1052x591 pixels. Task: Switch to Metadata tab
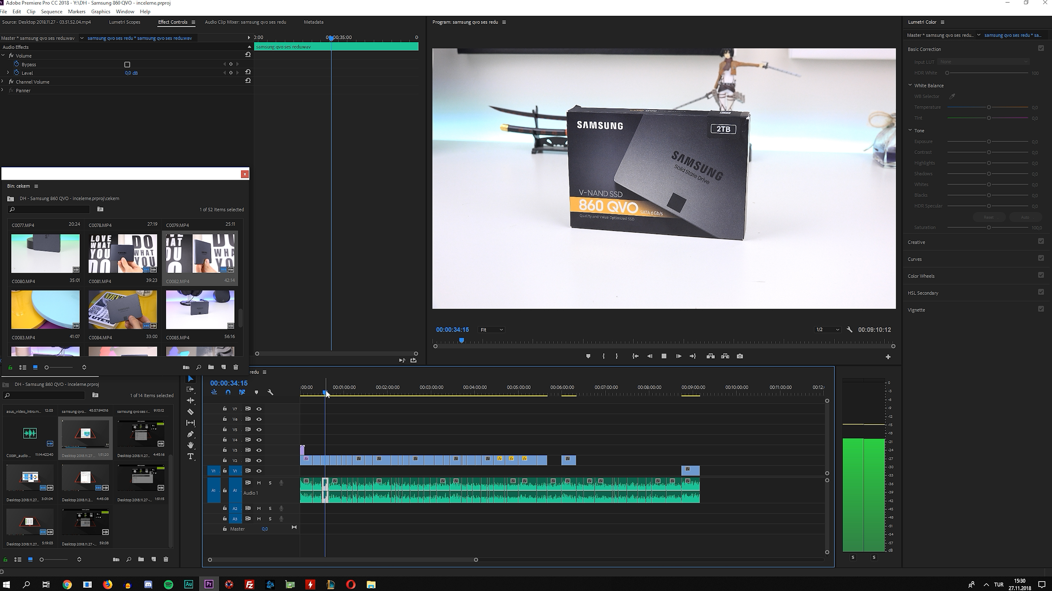313,22
